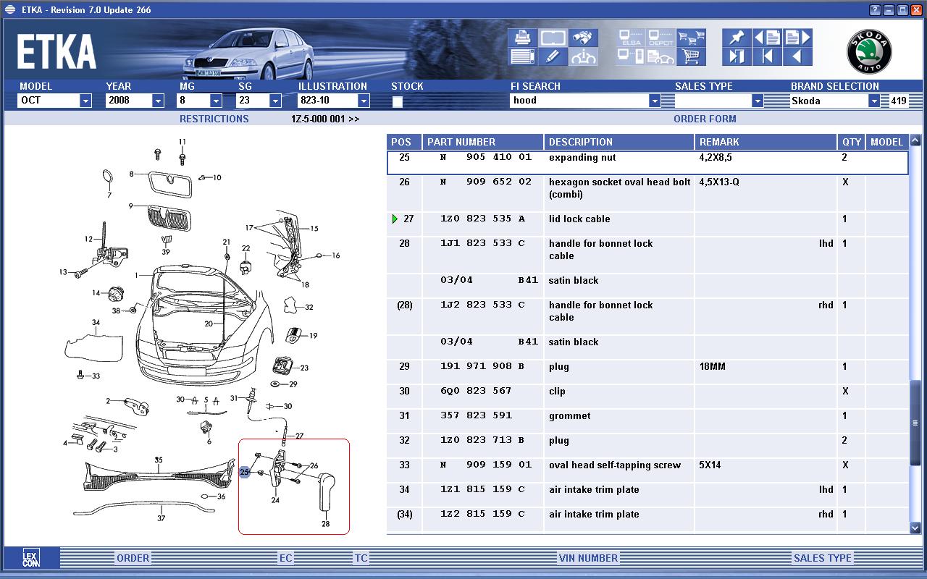
Task: Click the ELSA connection icon
Action: click(631, 38)
